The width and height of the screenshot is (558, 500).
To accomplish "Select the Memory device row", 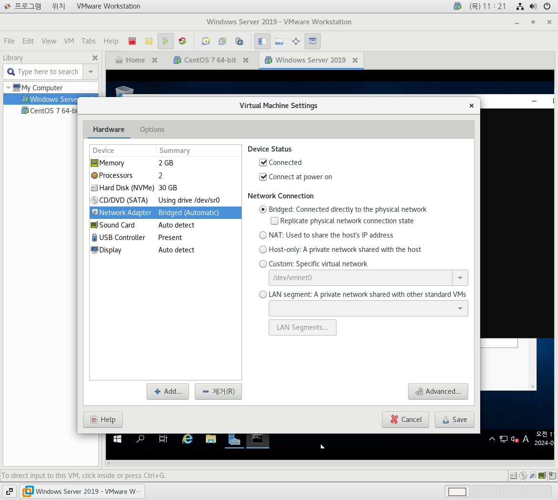I will [166, 163].
